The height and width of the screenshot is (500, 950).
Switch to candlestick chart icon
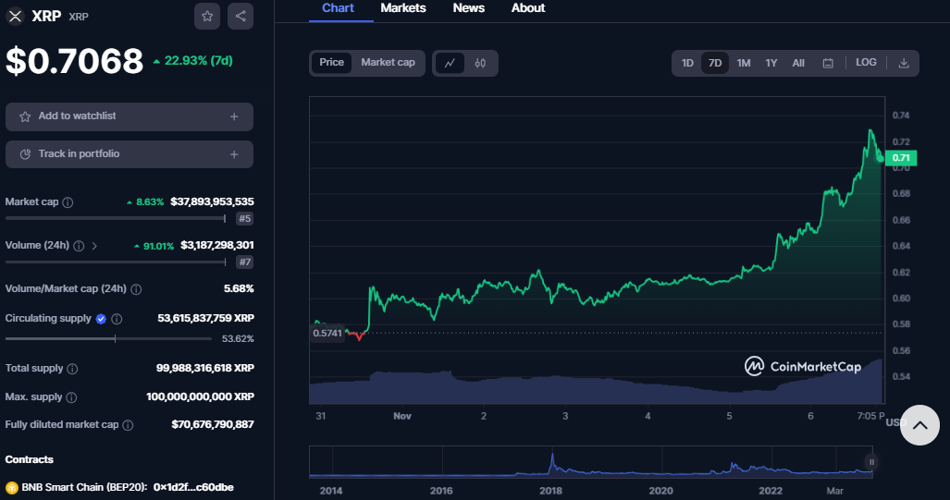(480, 63)
